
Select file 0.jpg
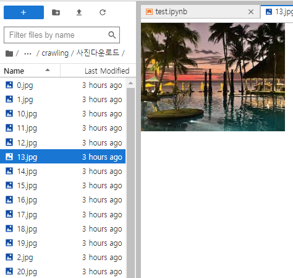click(x=62, y=85)
